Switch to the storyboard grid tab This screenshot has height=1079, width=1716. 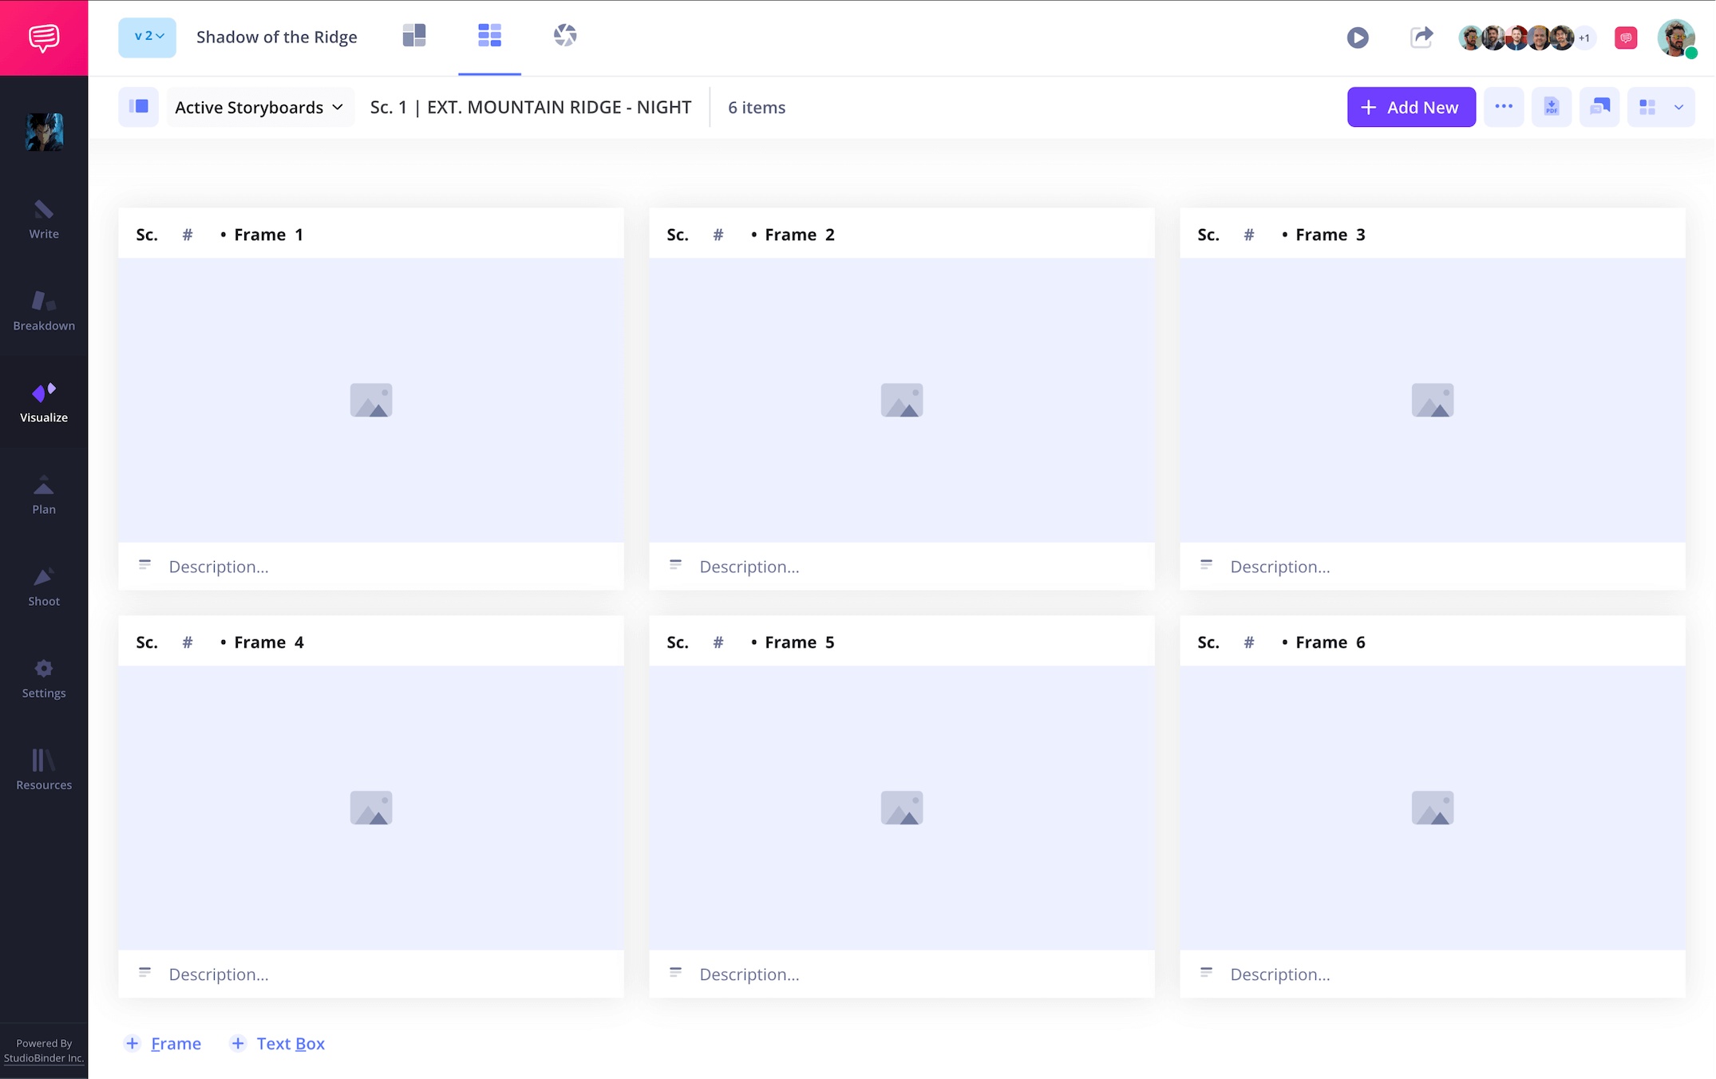click(489, 35)
